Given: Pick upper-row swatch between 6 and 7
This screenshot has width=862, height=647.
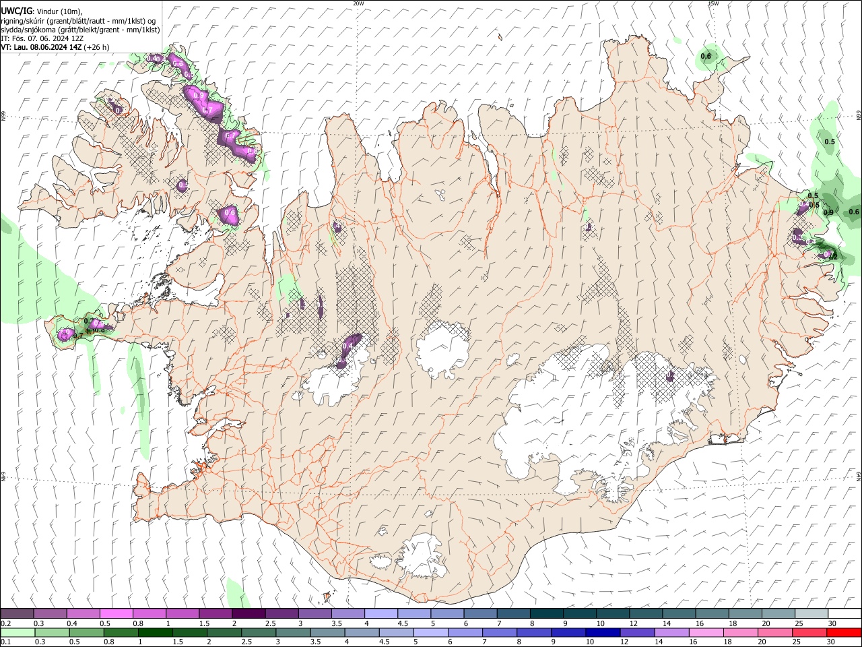Looking at the screenshot, I should click(x=480, y=613).
